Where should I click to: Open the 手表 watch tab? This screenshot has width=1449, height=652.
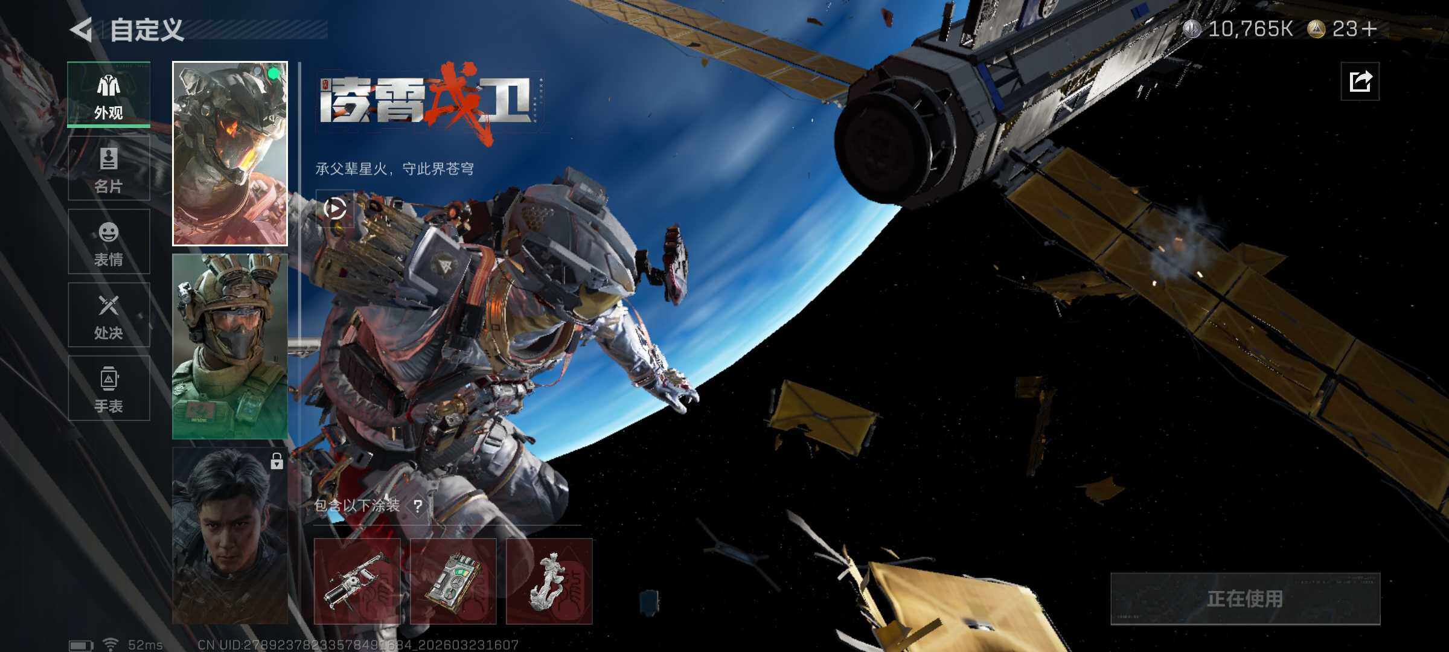(109, 388)
